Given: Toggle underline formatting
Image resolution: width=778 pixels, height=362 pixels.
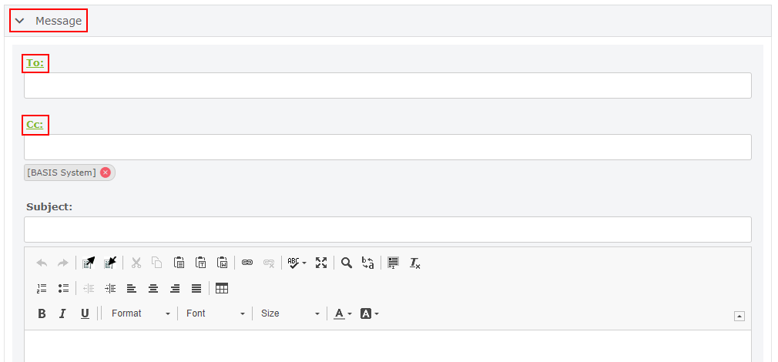Looking at the screenshot, I should pyautogui.click(x=85, y=313).
